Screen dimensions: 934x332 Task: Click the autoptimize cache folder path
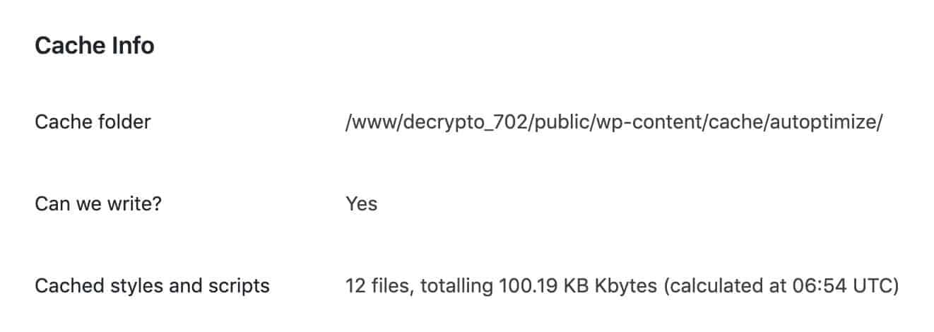[614, 123]
